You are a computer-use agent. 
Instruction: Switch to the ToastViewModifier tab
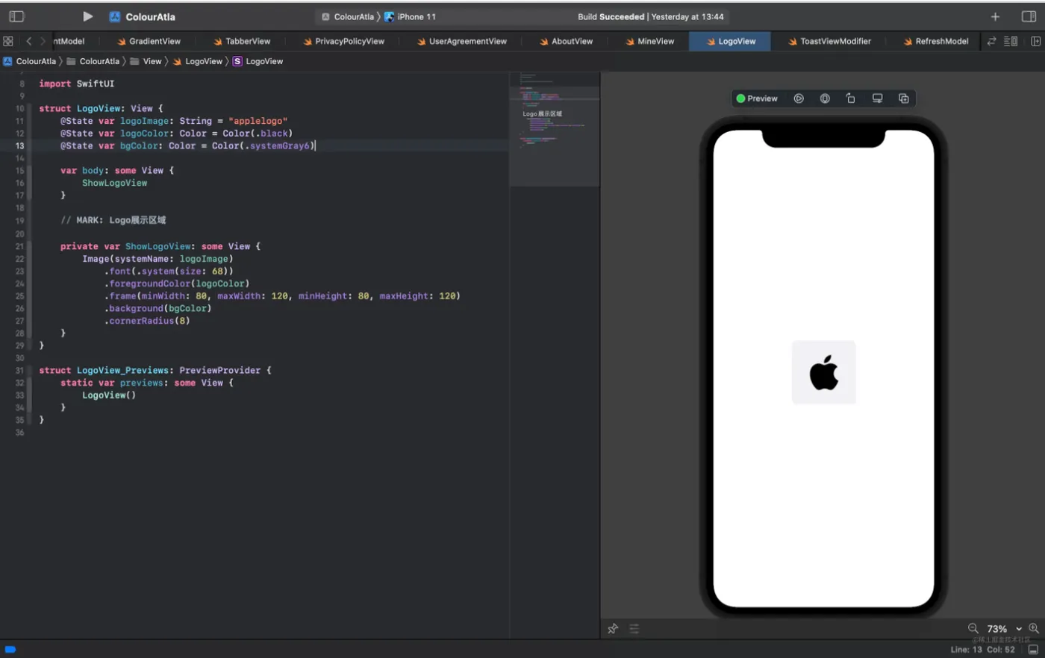tap(829, 41)
